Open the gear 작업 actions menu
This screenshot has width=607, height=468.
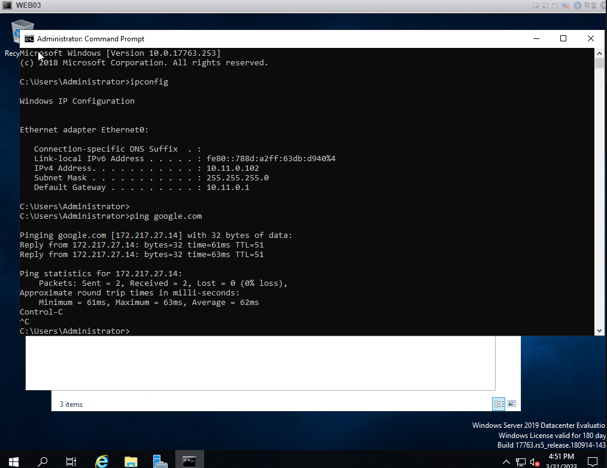coord(584,5)
